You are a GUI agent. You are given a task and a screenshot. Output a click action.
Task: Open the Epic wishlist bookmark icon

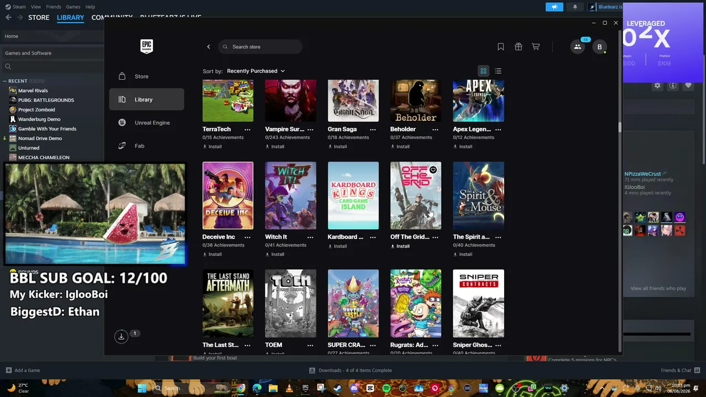click(x=501, y=47)
